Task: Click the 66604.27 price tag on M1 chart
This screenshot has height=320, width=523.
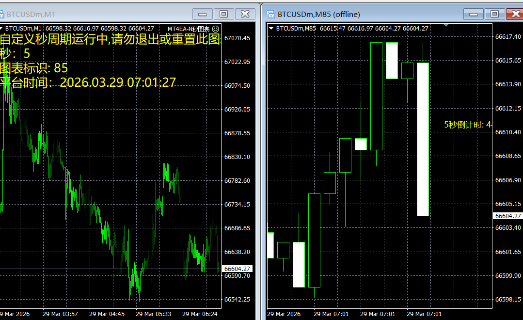Action: point(237,269)
